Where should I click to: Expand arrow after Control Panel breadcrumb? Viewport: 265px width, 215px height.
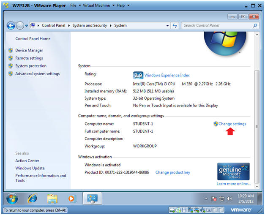(x=69, y=26)
